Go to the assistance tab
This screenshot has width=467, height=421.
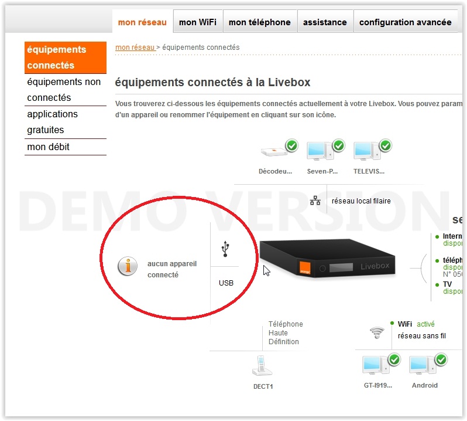pos(325,22)
